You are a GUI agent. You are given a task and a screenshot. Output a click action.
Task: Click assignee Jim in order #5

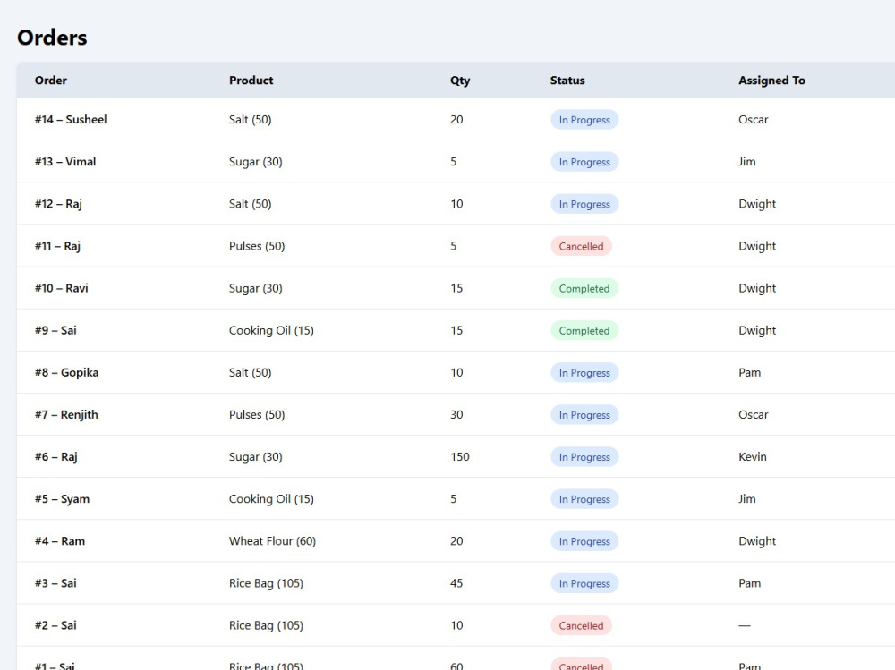(747, 499)
